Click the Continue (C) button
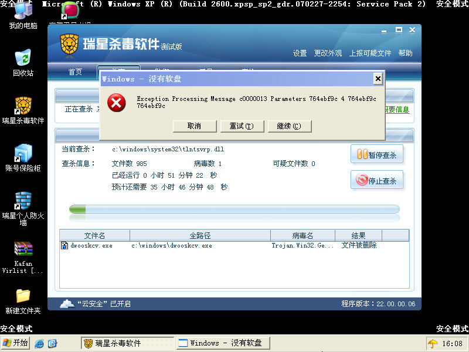Viewport: 469px width, 352px height. click(x=290, y=126)
